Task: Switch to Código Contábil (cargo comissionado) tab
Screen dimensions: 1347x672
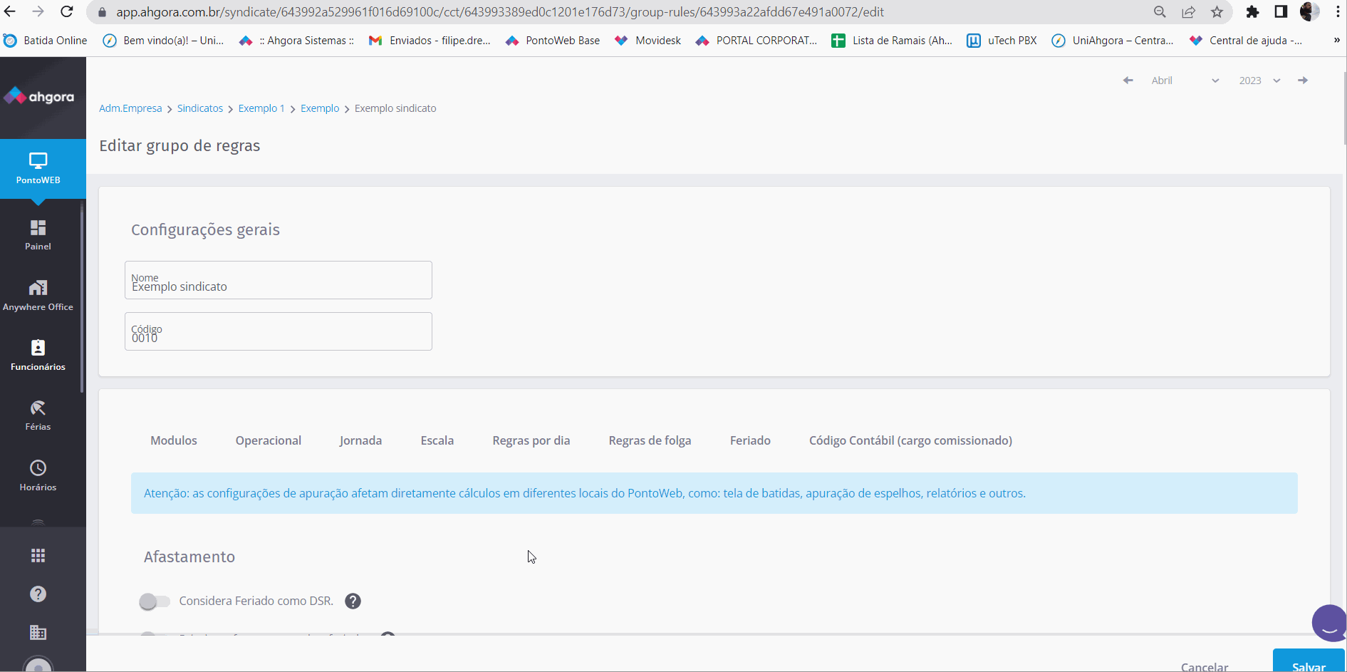Action: pos(910,440)
